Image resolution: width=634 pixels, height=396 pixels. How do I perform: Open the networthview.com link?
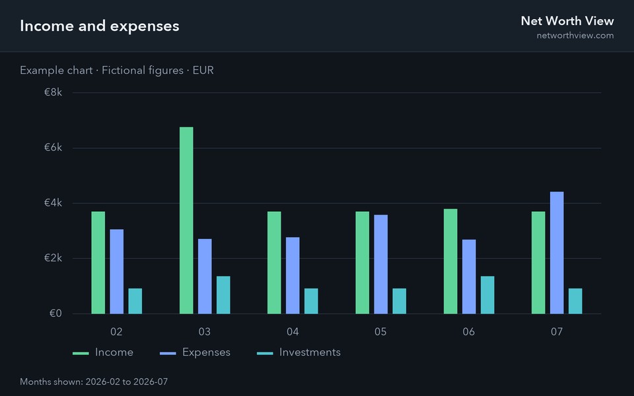(x=575, y=36)
